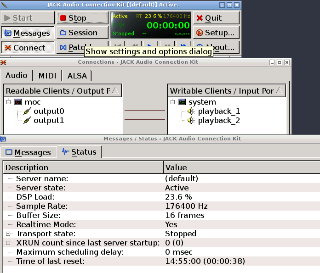Toggle the Messages window button
This screenshot has width=320, height=273.
[28, 33]
